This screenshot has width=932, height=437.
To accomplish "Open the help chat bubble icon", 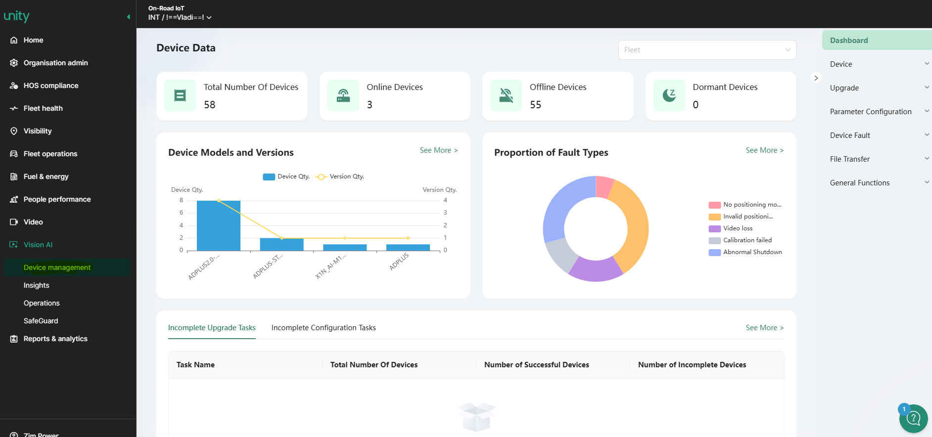I will pos(913,419).
